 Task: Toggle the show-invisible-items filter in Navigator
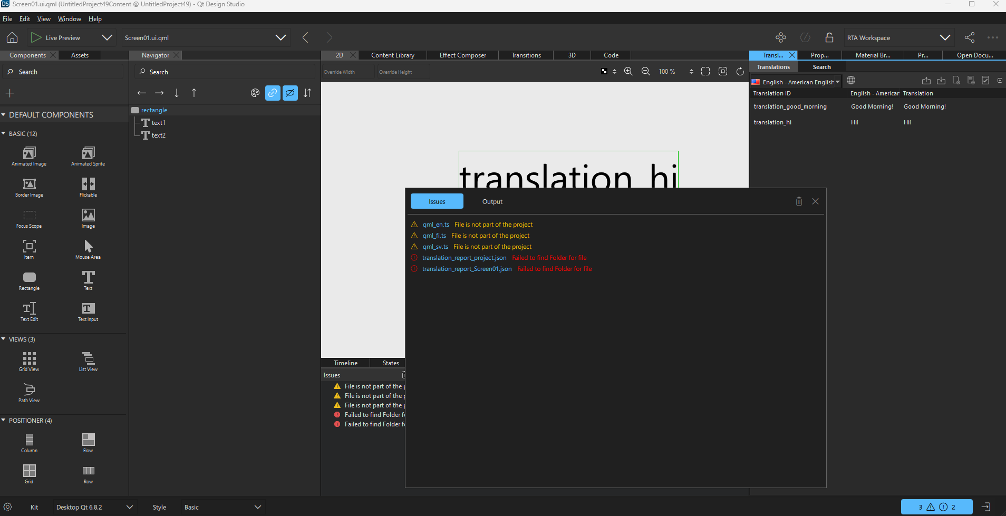pyautogui.click(x=290, y=93)
